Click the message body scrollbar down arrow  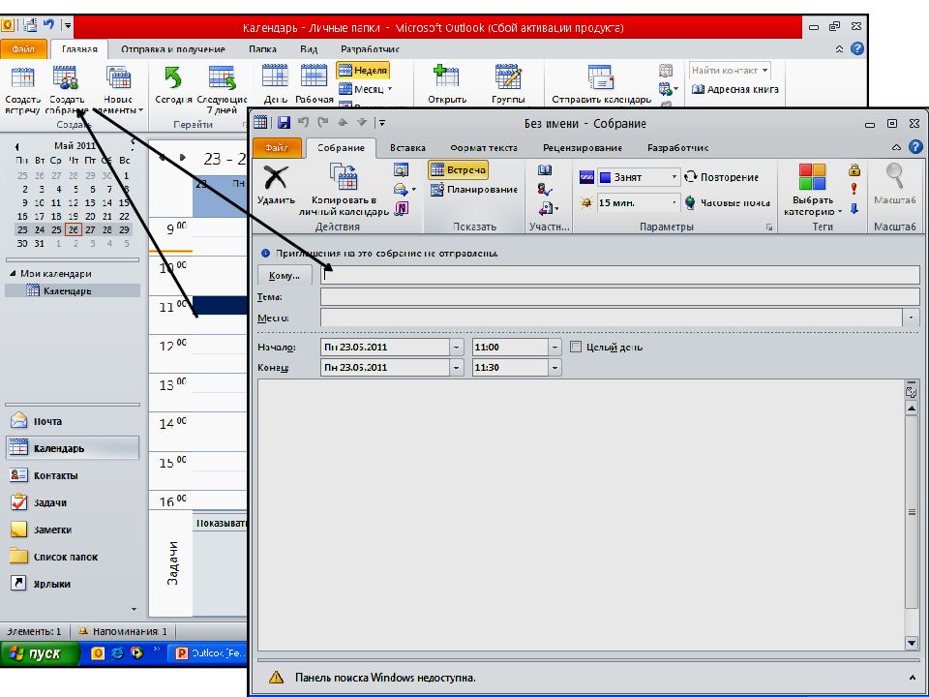(912, 643)
